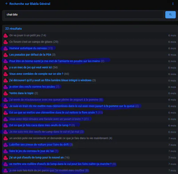Open the topic about filtre lumière bleue windows
178x174 pixels.
[50, 80]
